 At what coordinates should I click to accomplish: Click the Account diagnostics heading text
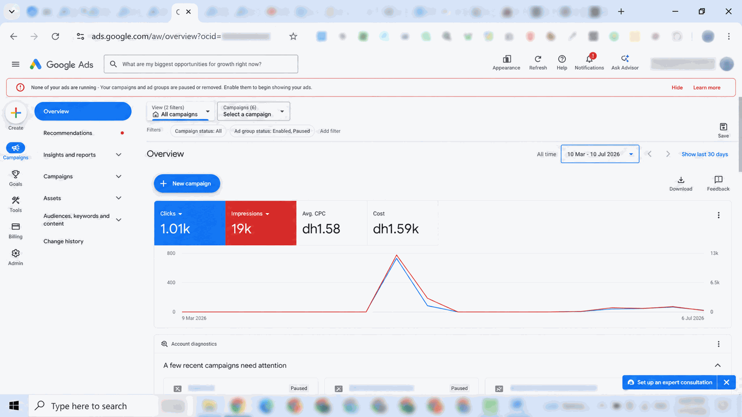pos(194,344)
